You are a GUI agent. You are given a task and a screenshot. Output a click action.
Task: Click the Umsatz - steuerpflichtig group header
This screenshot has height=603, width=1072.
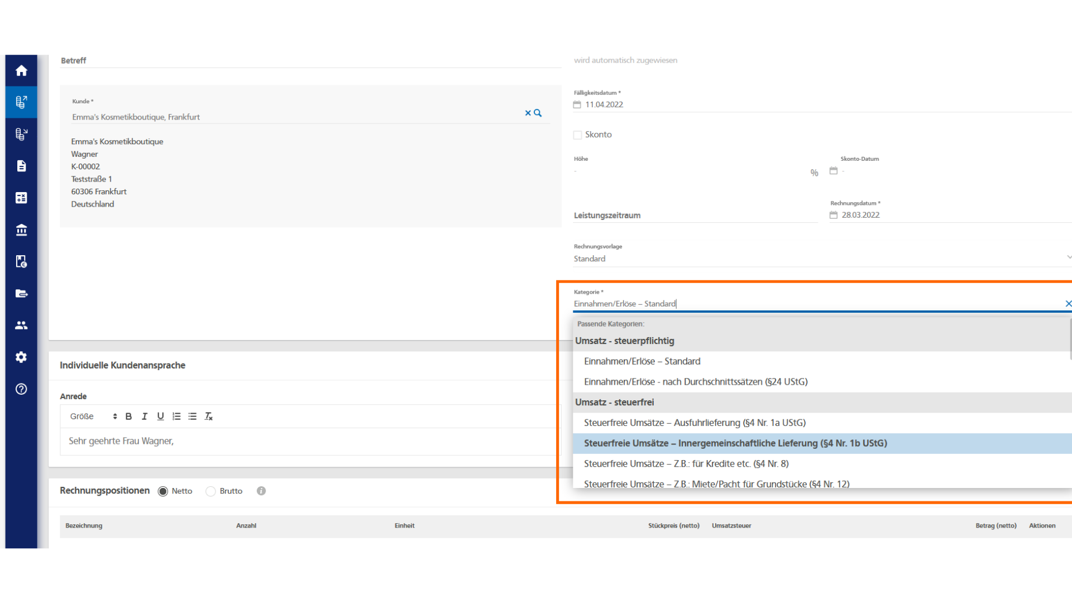pyautogui.click(x=822, y=341)
